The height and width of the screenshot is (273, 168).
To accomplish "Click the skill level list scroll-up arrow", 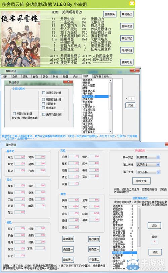I will (x=139, y=207).
